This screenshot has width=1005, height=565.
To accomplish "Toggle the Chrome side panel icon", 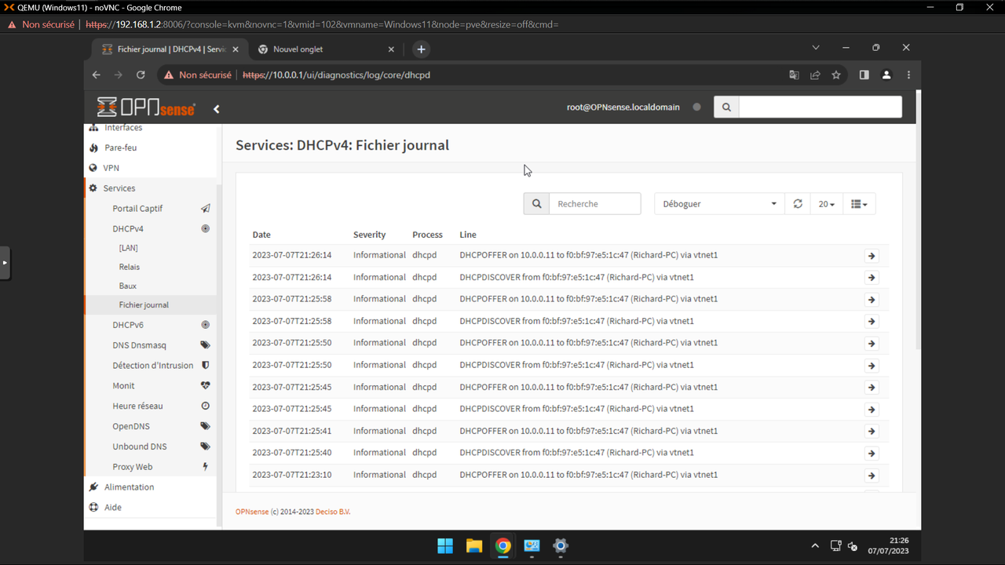I will coord(864,75).
